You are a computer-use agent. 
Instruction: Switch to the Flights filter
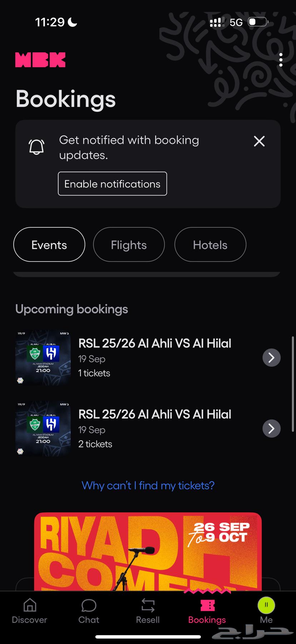129,245
